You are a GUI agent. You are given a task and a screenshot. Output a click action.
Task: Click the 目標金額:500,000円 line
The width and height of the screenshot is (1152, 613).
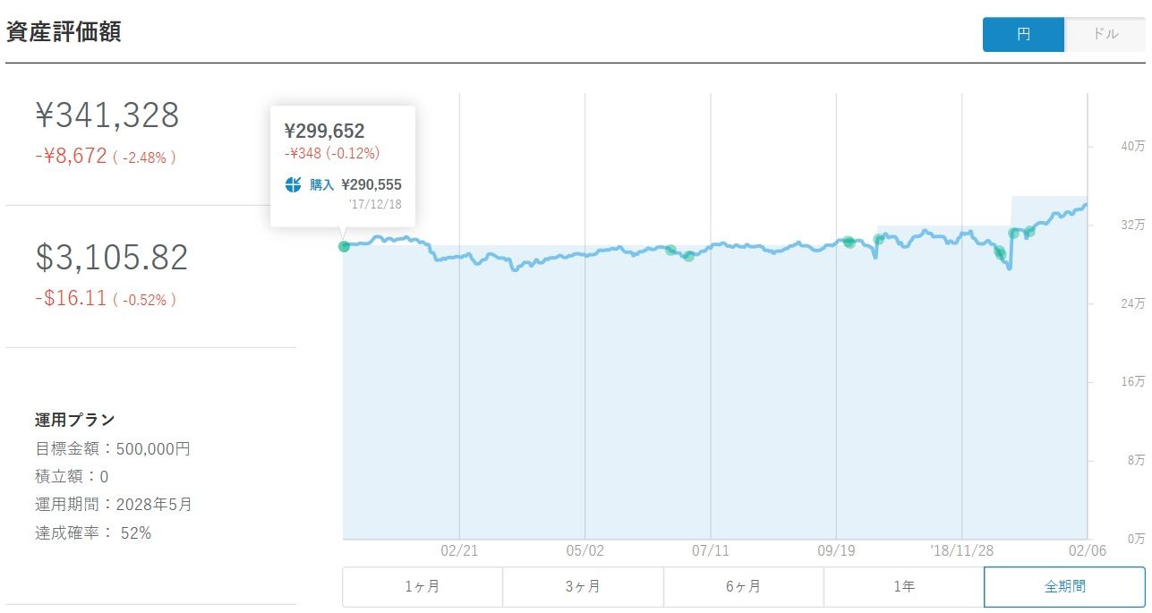(x=113, y=448)
